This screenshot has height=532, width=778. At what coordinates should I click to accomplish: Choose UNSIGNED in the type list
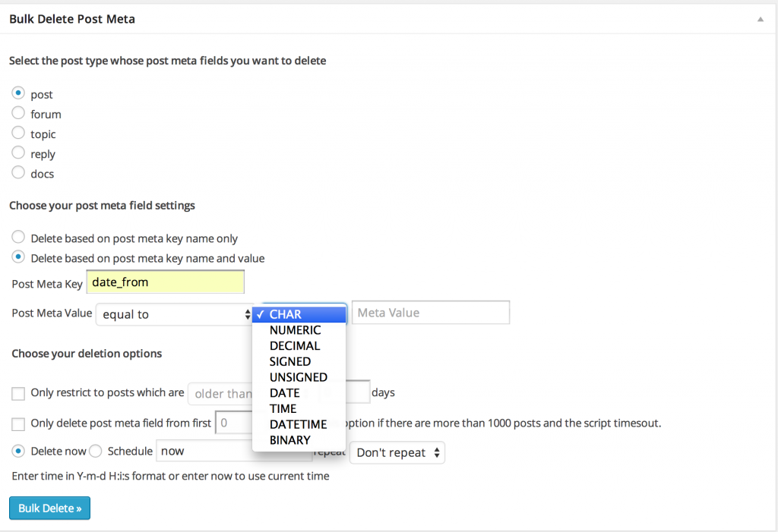[x=299, y=377]
